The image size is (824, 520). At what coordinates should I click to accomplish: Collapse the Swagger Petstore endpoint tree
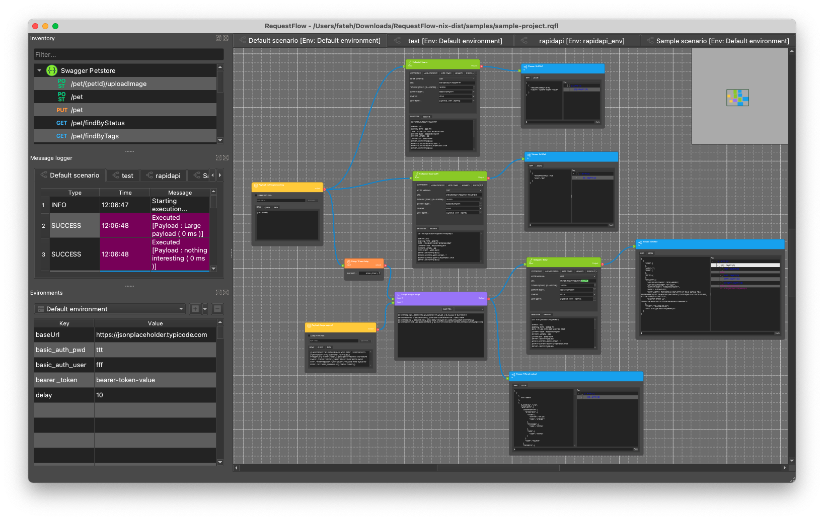point(39,70)
